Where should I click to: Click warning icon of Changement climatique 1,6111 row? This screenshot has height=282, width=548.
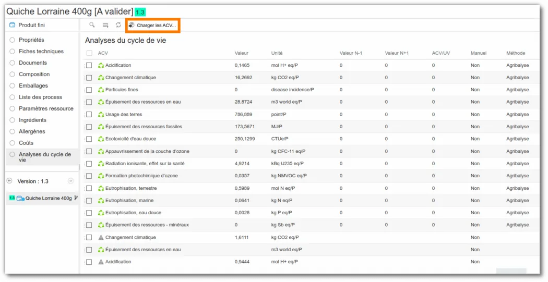[101, 237]
